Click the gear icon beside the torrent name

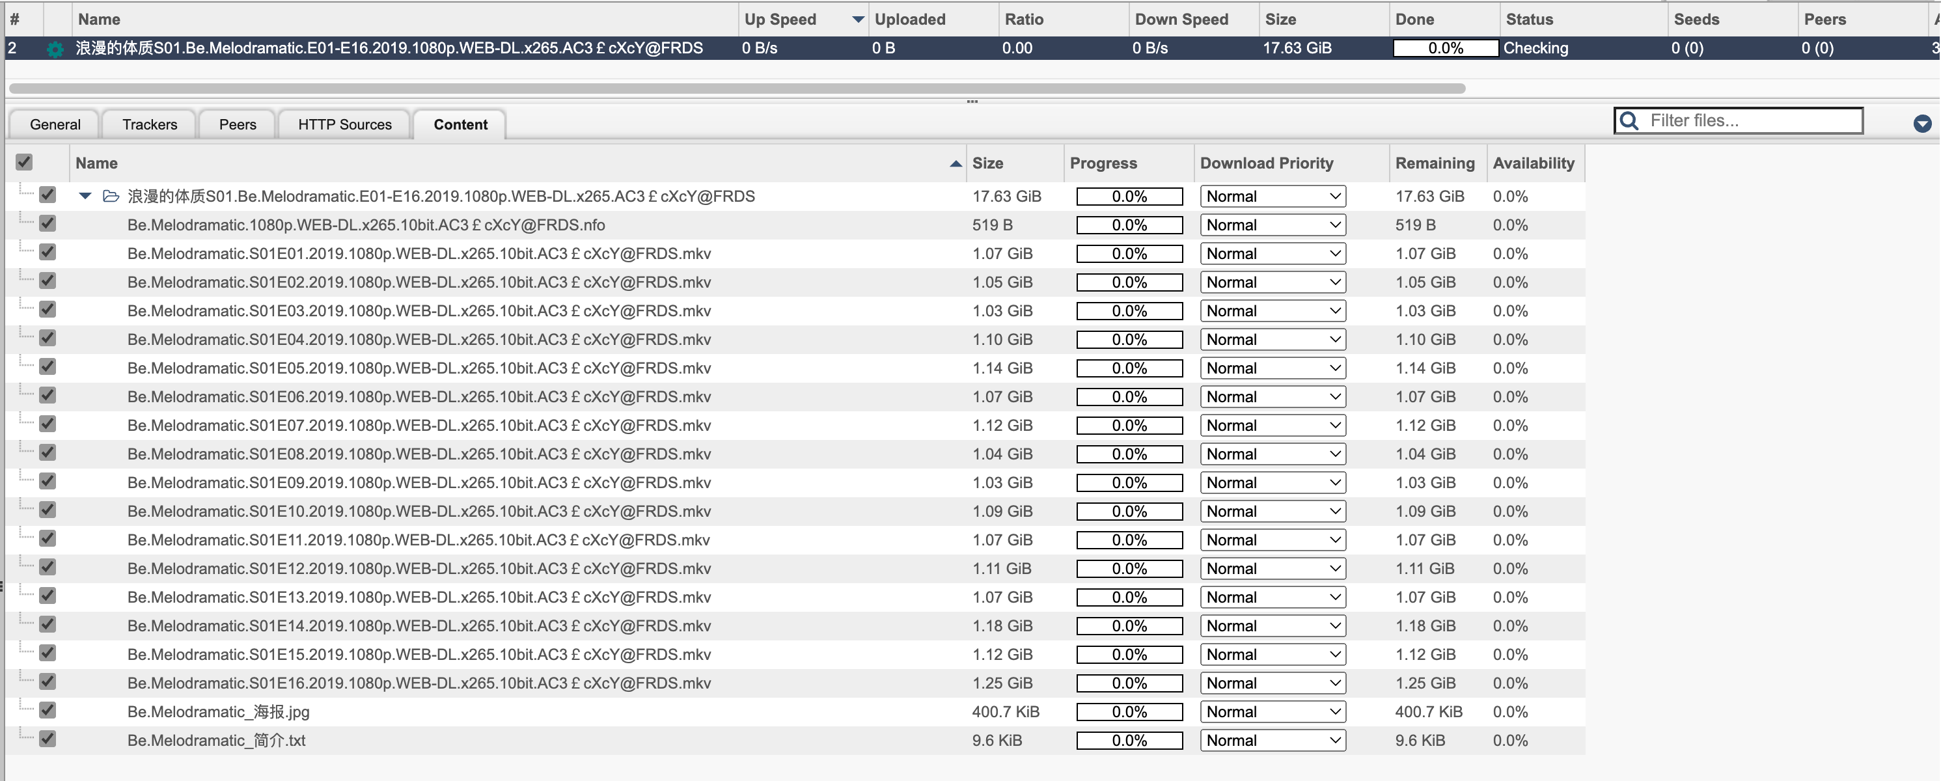tap(54, 48)
